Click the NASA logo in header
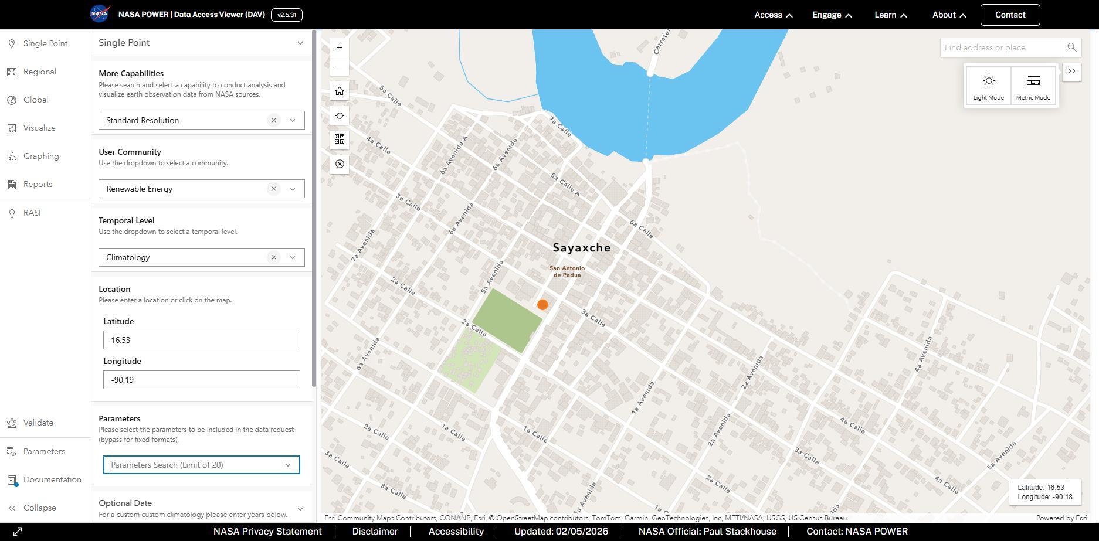Screen dimensions: 1099x541 (x=100, y=14)
